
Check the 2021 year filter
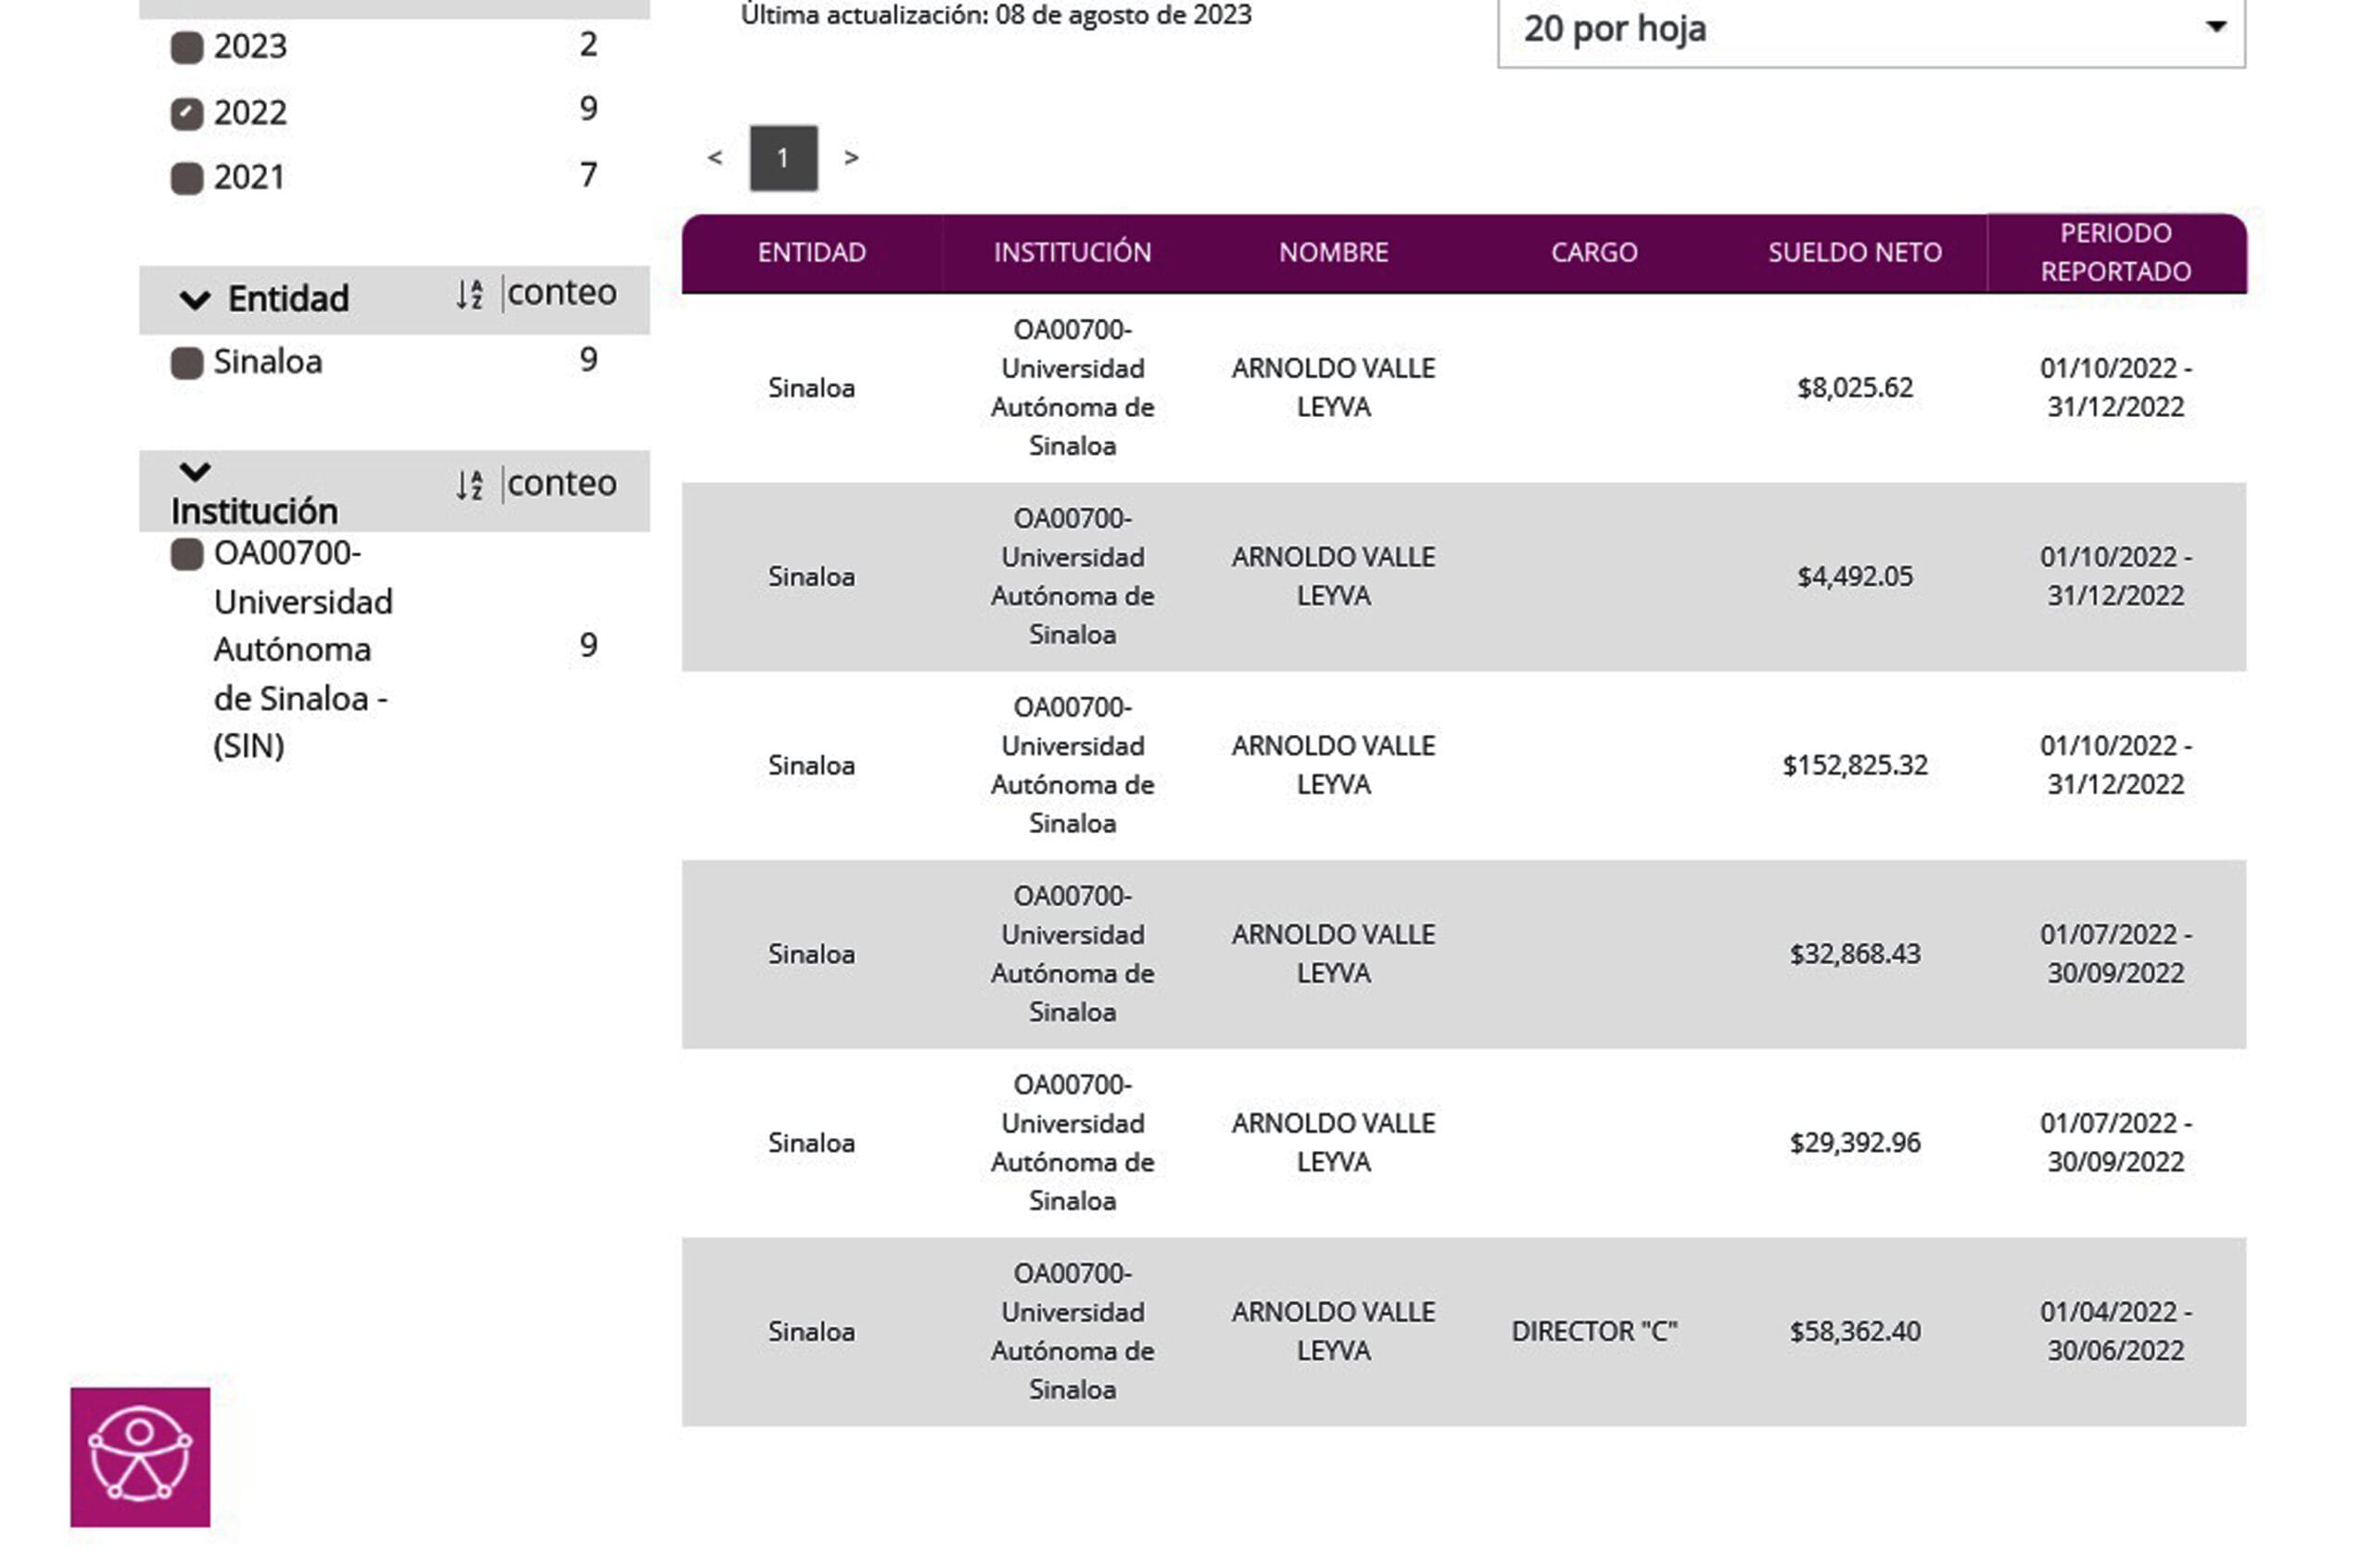coord(187,178)
